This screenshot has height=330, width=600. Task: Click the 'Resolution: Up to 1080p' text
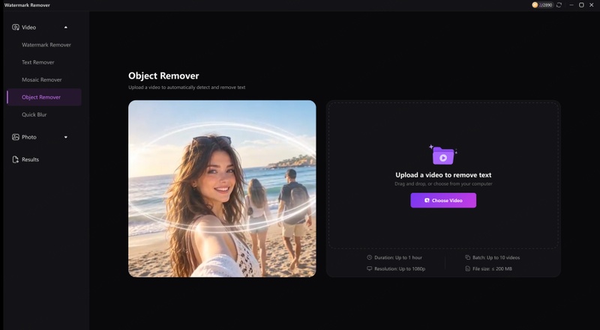(x=400, y=269)
